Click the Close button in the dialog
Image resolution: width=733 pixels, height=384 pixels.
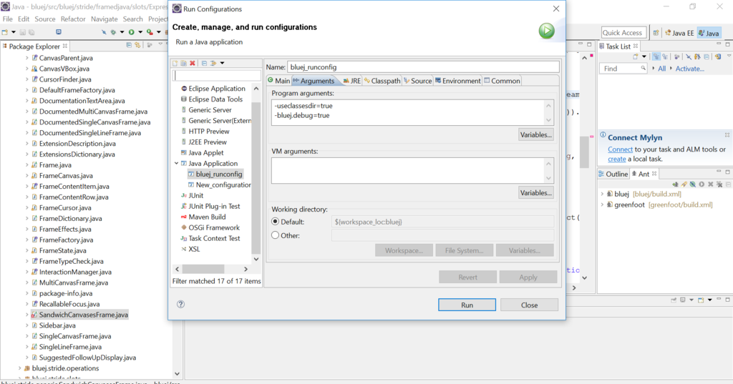point(529,305)
